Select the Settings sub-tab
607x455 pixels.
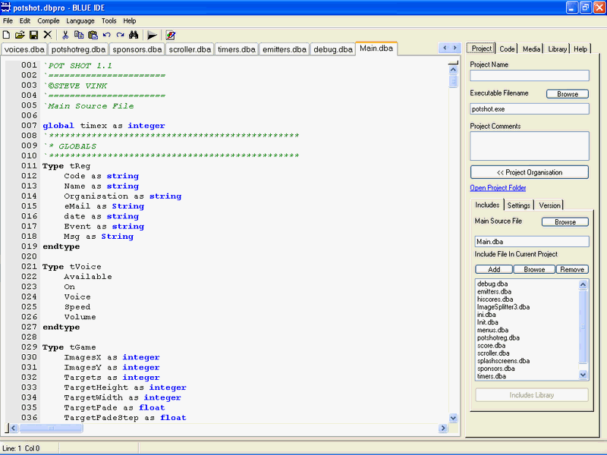(519, 205)
